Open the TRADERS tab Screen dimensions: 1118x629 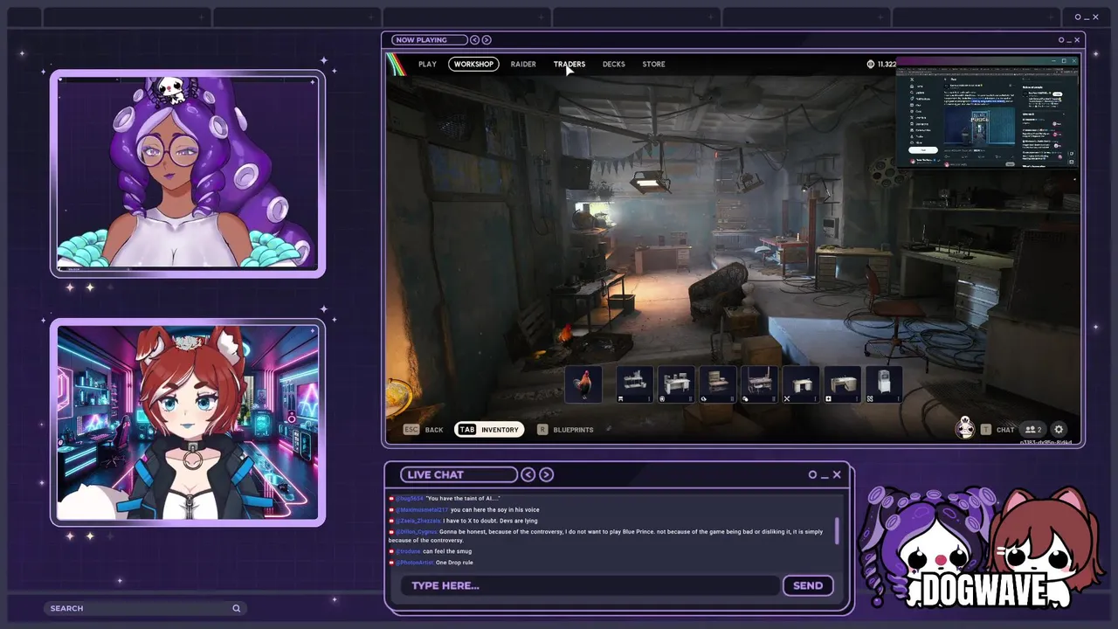(569, 64)
